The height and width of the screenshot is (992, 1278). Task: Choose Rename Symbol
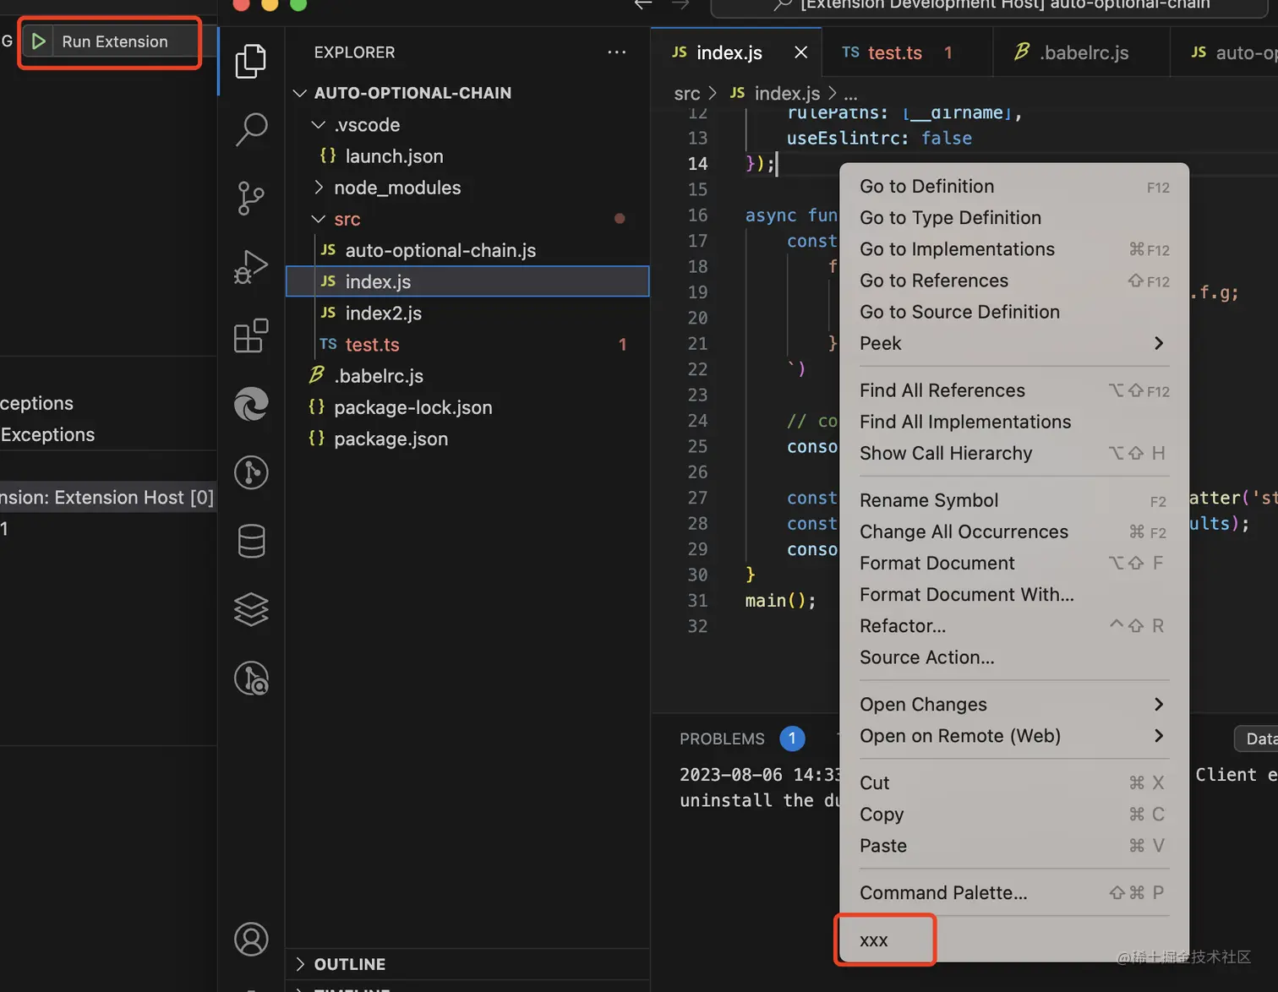(1014, 500)
